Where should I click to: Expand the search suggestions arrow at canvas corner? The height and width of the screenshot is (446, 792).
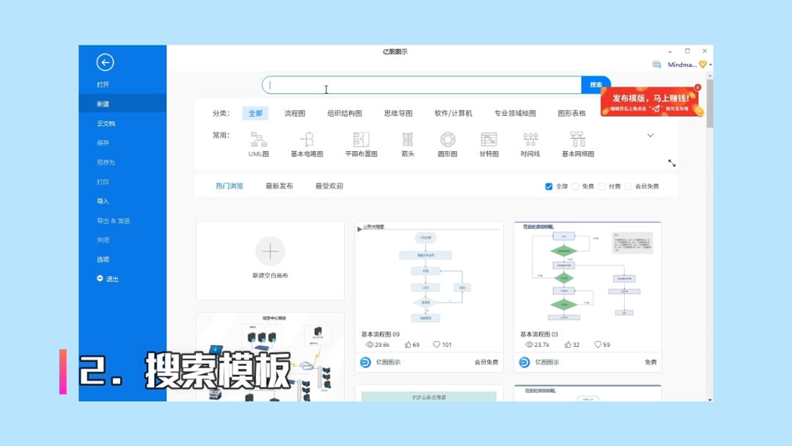point(672,164)
